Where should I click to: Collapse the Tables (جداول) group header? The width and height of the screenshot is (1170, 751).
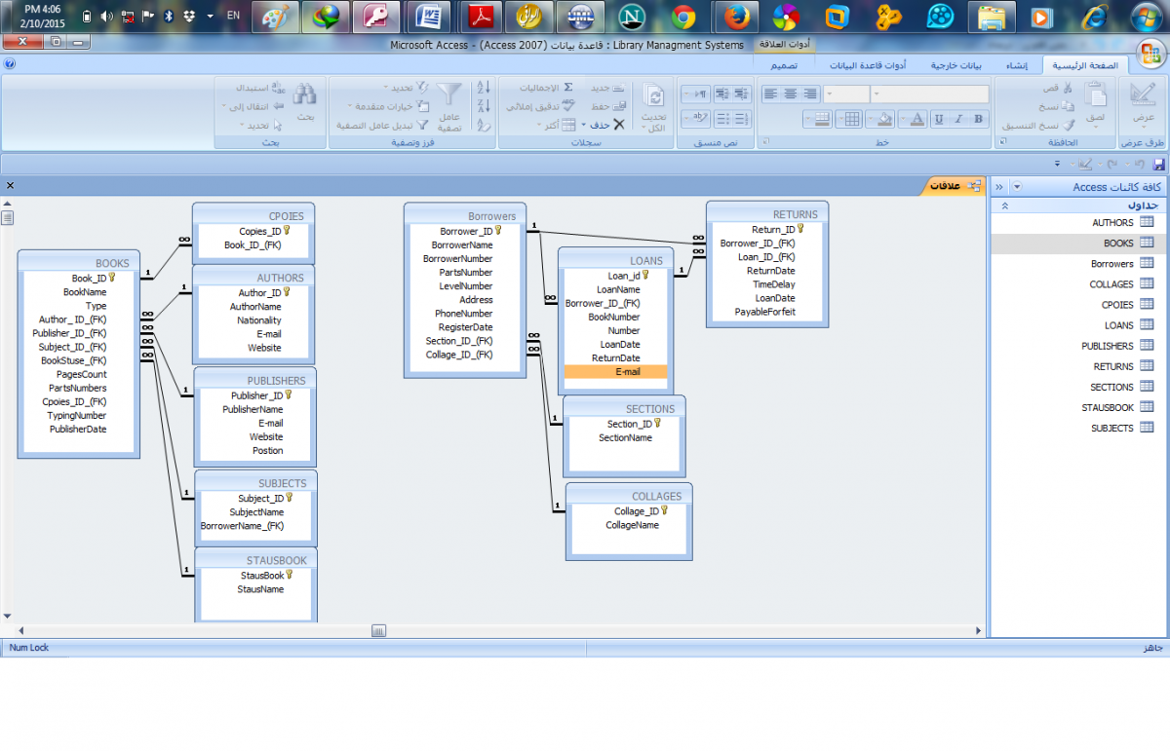(x=1005, y=206)
